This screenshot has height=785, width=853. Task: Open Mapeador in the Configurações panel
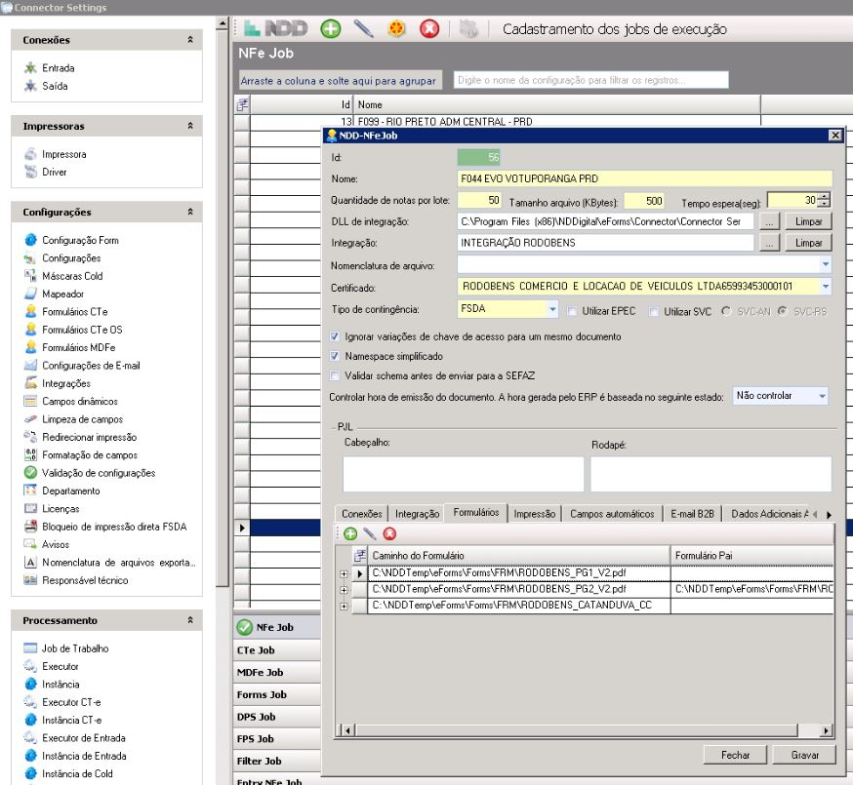click(62, 294)
